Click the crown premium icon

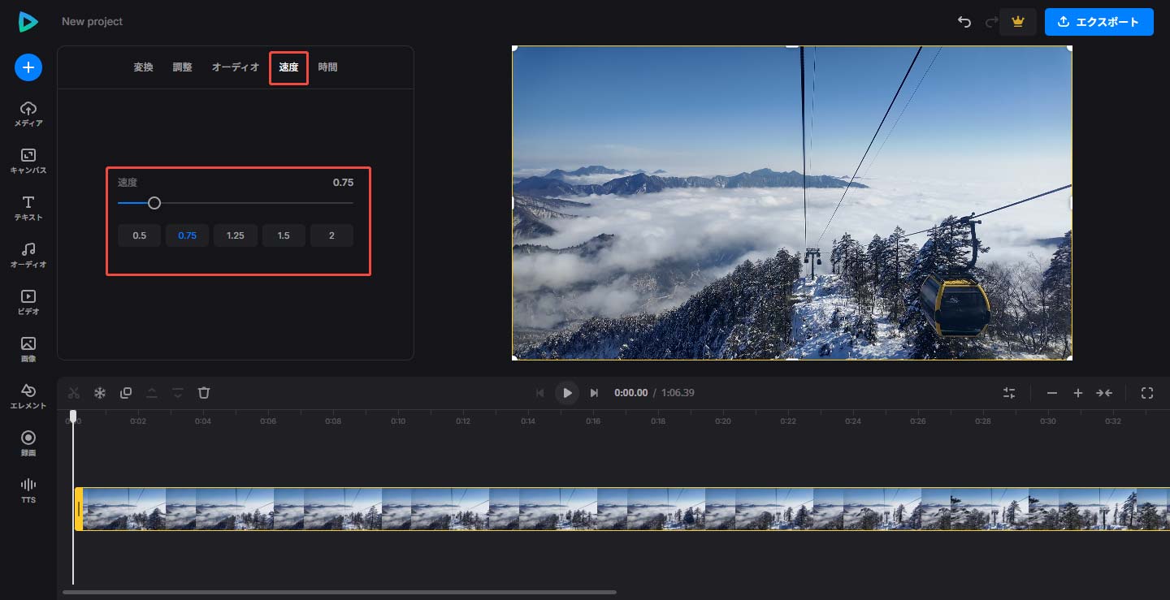tap(1018, 22)
